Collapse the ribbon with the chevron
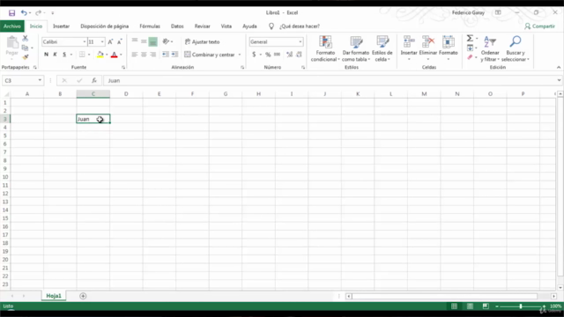 coord(559,67)
